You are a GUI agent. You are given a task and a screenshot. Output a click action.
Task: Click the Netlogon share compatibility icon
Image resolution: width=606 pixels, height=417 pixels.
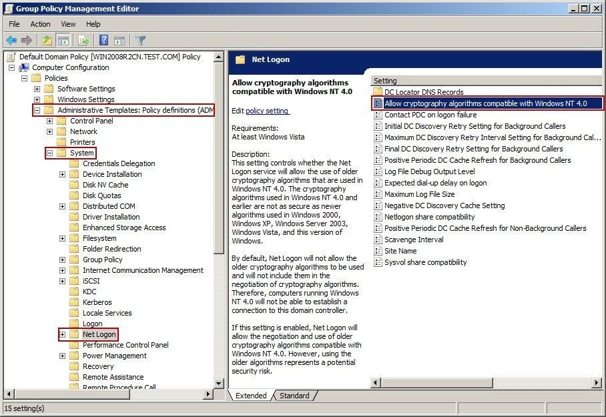click(x=378, y=217)
